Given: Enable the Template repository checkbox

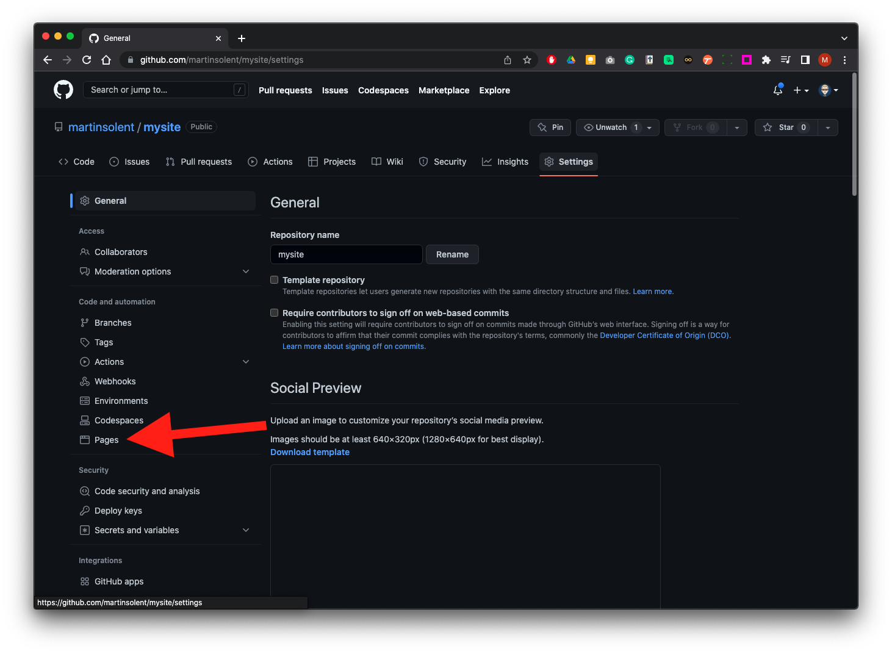Looking at the screenshot, I should 275,280.
